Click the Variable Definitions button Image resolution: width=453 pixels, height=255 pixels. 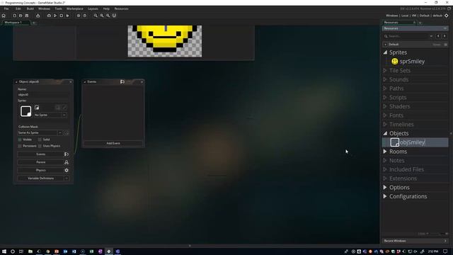40,178
